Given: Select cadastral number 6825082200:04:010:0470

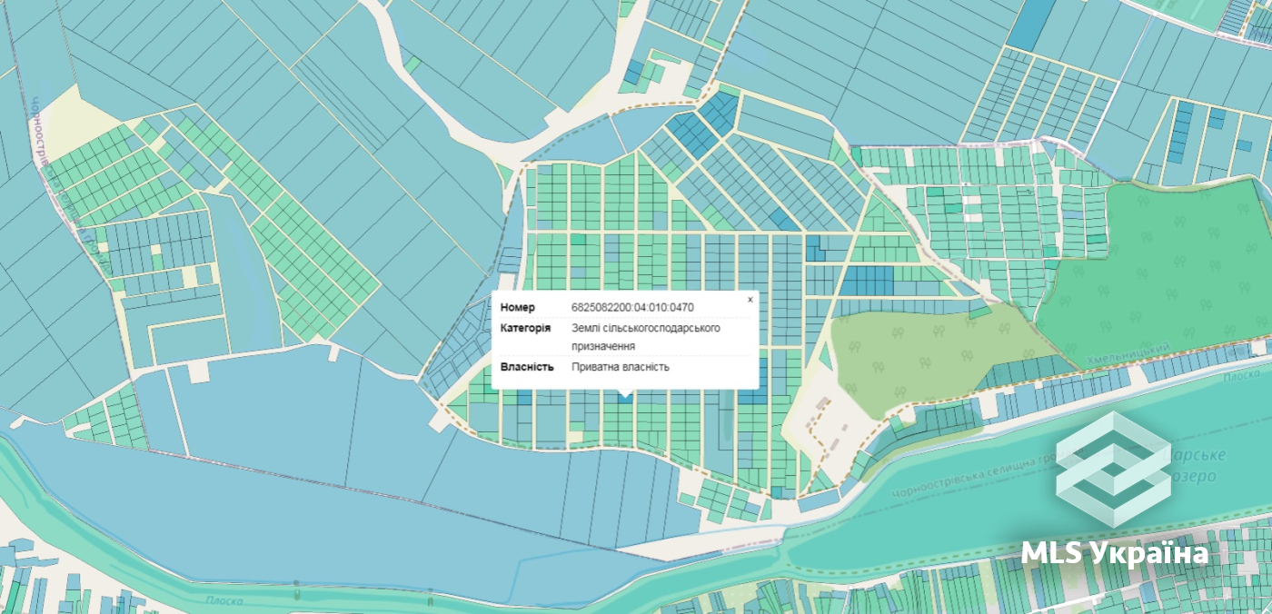Looking at the screenshot, I should point(632,307).
